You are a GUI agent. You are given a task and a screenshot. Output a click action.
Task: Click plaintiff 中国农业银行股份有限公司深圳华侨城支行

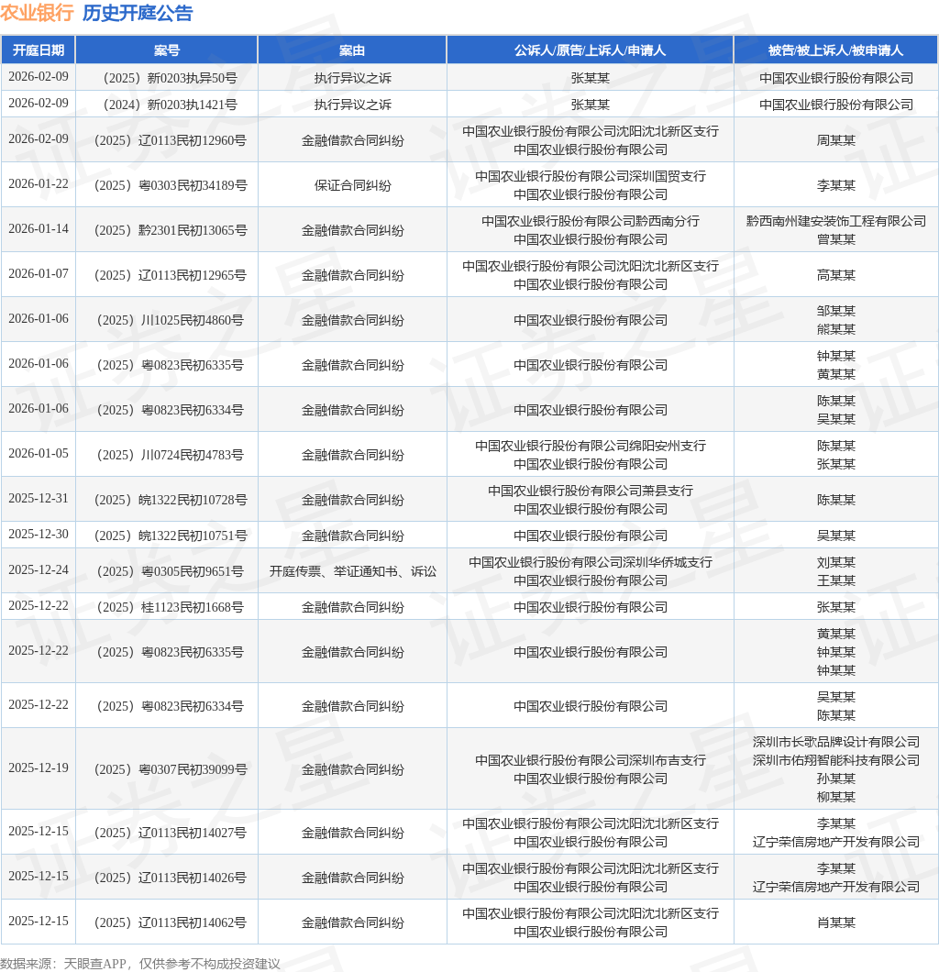590,562
